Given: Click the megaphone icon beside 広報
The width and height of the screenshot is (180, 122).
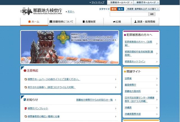Looking at the screenshot, I should point(114,22).
